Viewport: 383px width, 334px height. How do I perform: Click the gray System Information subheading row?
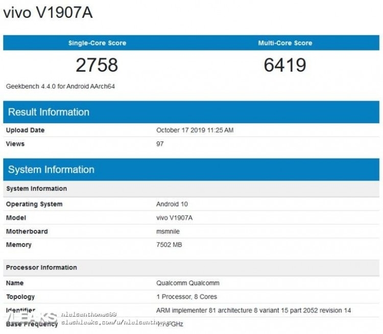coord(192,189)
